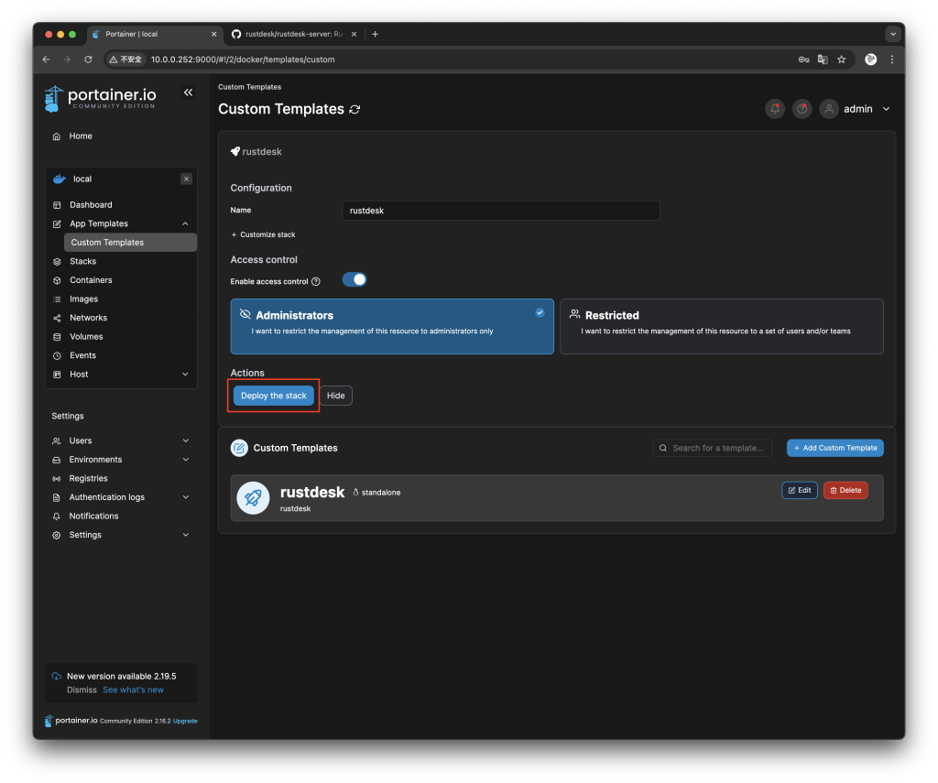Click the Deploy the stack button
The image size is (938, 783).
(273, 396)
